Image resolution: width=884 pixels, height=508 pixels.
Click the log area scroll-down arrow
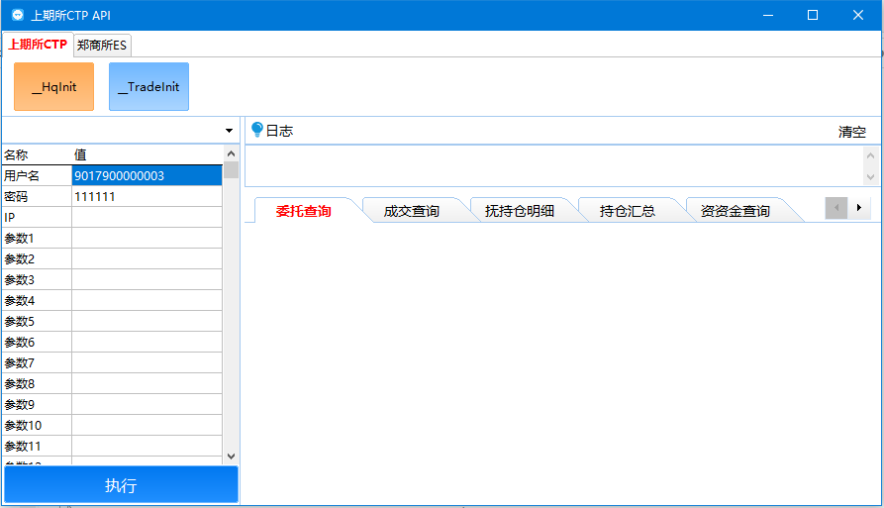click(x=870, y=176)
